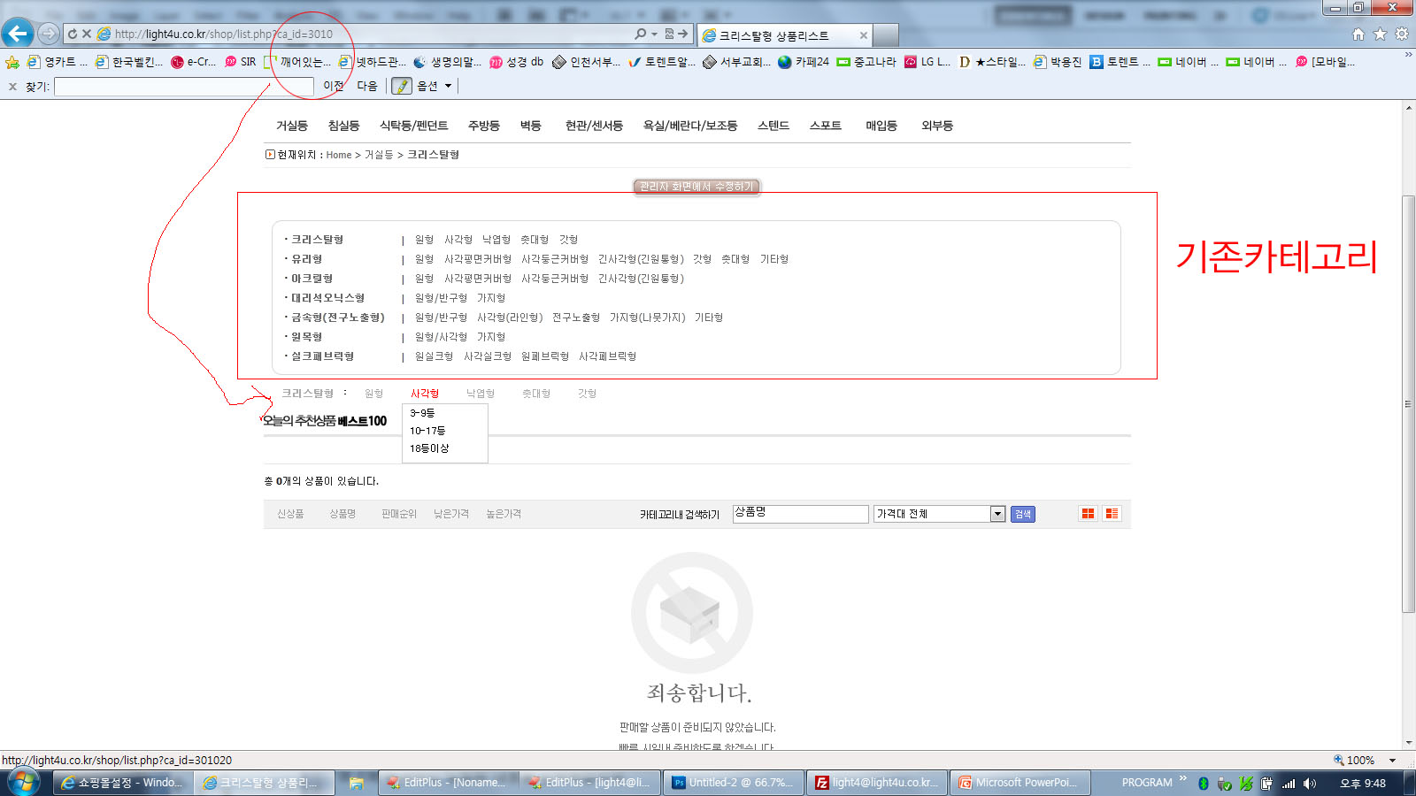Click the browser back arrow button
This screenshot has height=796, width=1416.
[x=18, y=34]
